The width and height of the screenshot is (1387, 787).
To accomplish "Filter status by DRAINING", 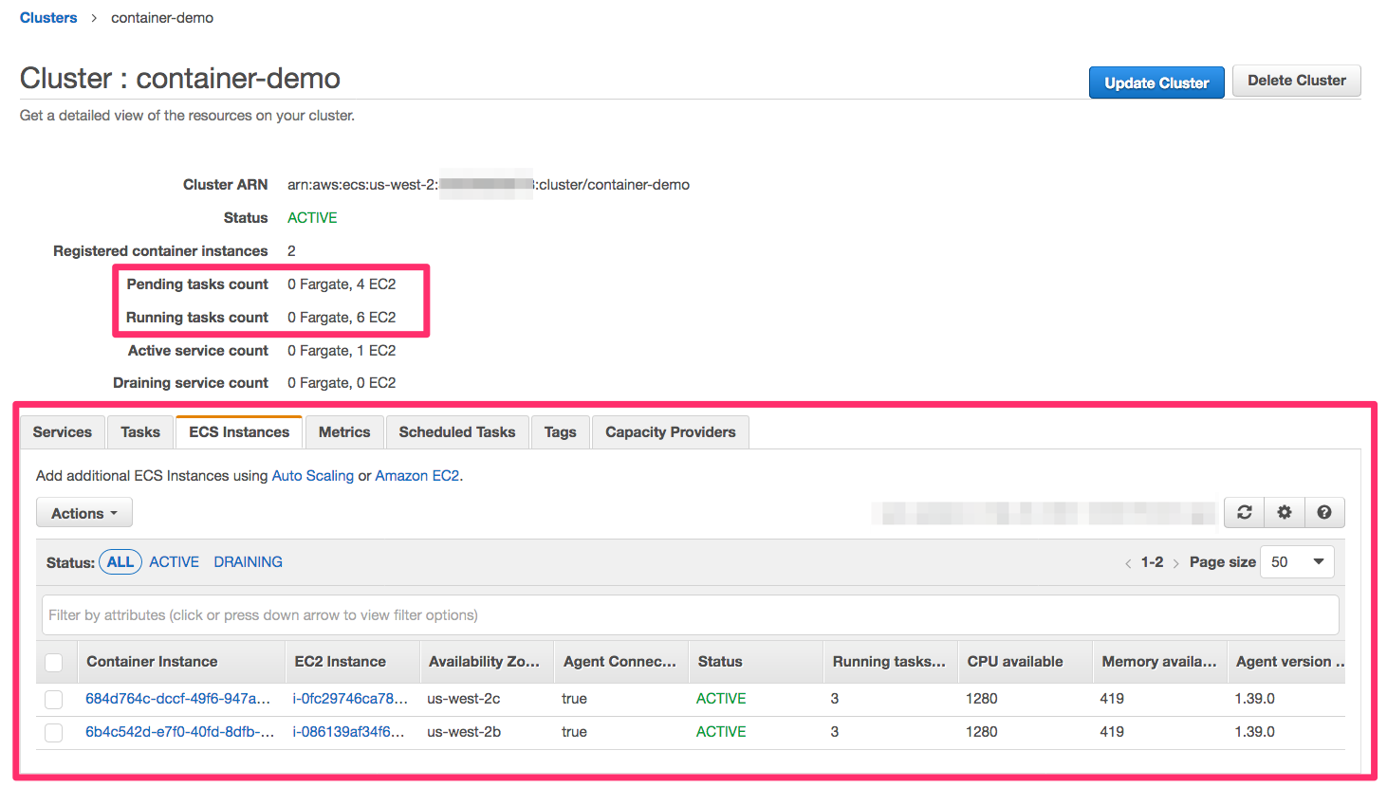I will [248, 562].
